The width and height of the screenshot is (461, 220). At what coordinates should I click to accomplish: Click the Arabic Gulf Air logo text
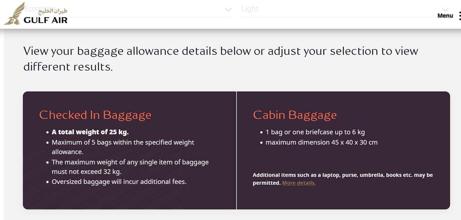pyautogui.click(x=53, y=11)
